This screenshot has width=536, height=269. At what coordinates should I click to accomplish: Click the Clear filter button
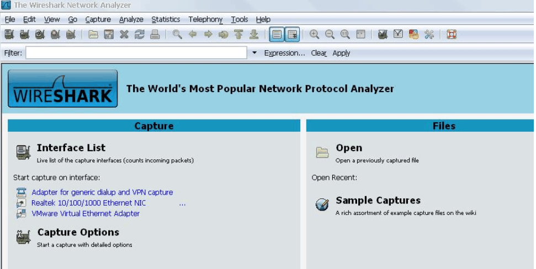click(x=319, y=53)
